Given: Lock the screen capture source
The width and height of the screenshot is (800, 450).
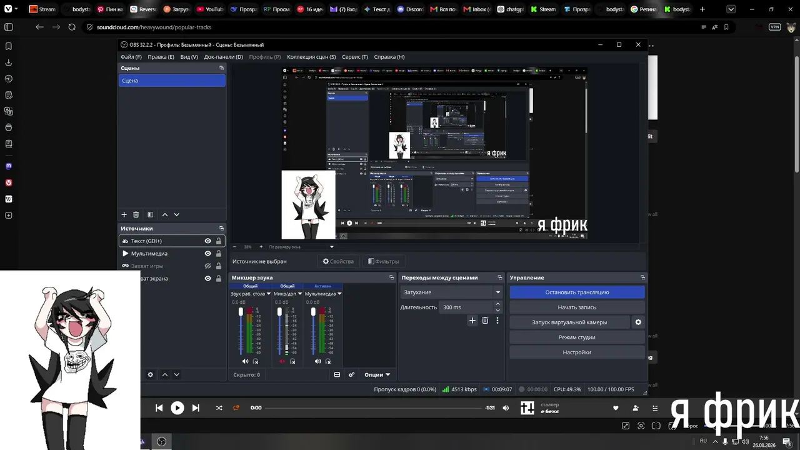Looking at the screenshot, I should (218, 279).
